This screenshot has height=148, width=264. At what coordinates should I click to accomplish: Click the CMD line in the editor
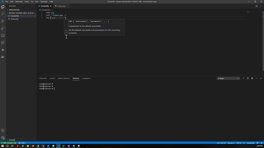pyautogui.click(x=56, y=18)
